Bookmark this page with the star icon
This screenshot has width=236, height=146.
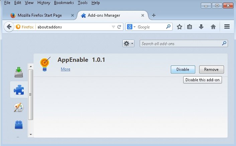coord(180,27)
